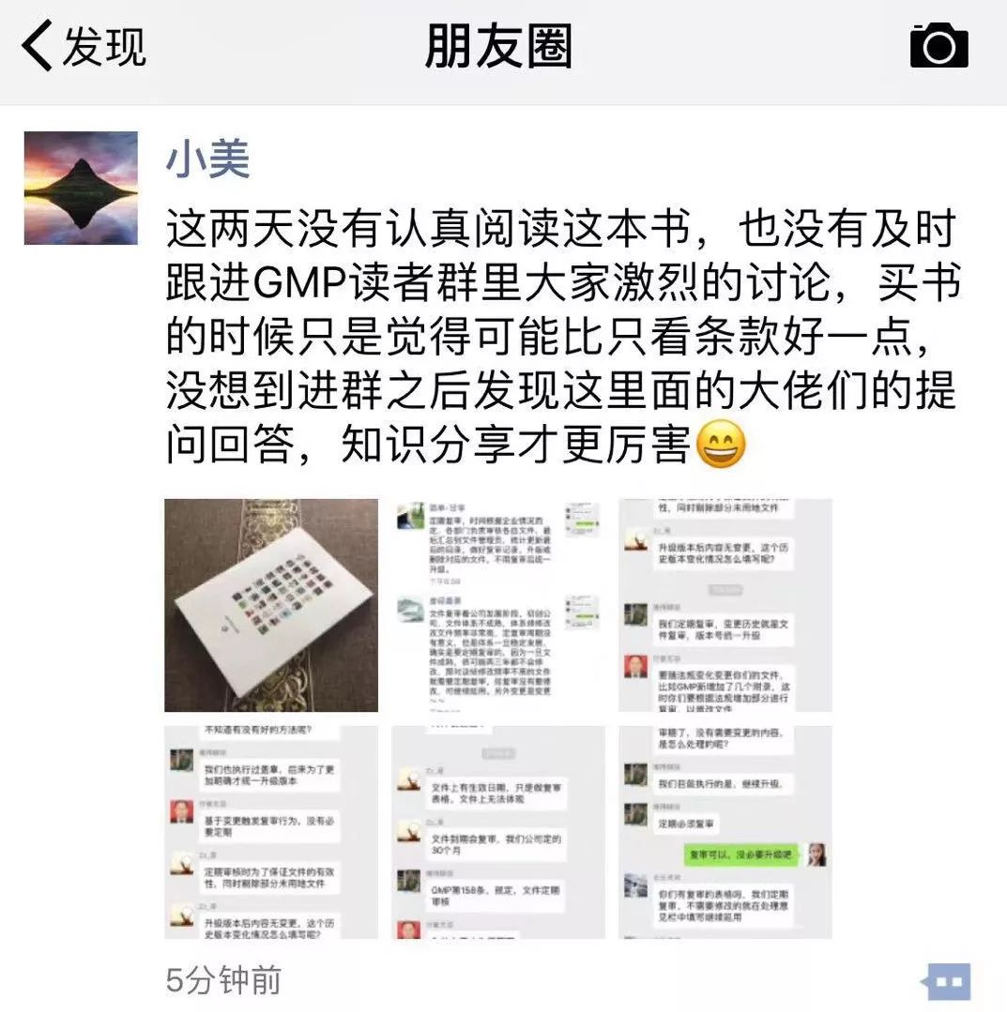
Task: Open third chat screenshot in top row
Action: pos(725,605)
